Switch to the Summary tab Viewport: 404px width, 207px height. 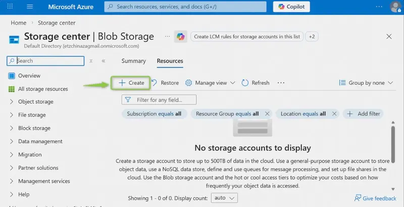click(x=133, y=61)
